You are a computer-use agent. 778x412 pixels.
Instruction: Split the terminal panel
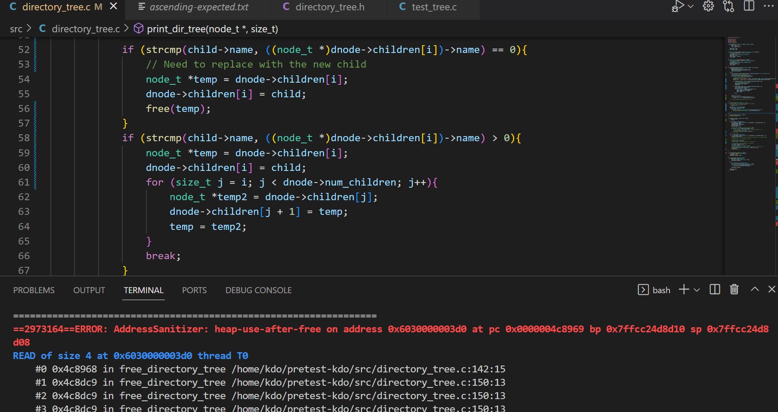(715, 290)
